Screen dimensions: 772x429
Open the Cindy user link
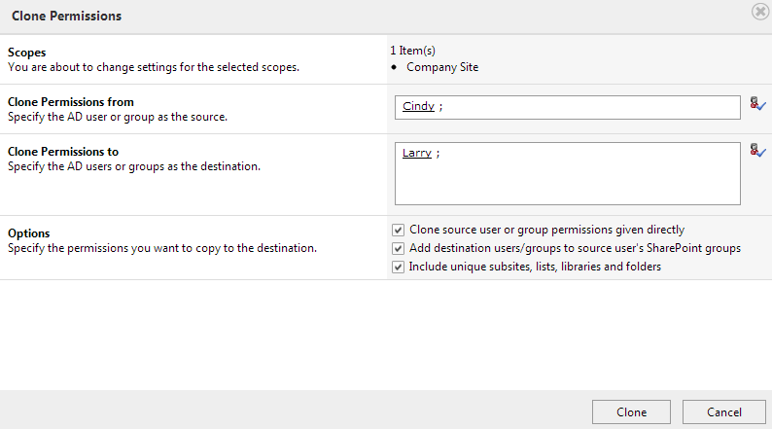(418, 106)
